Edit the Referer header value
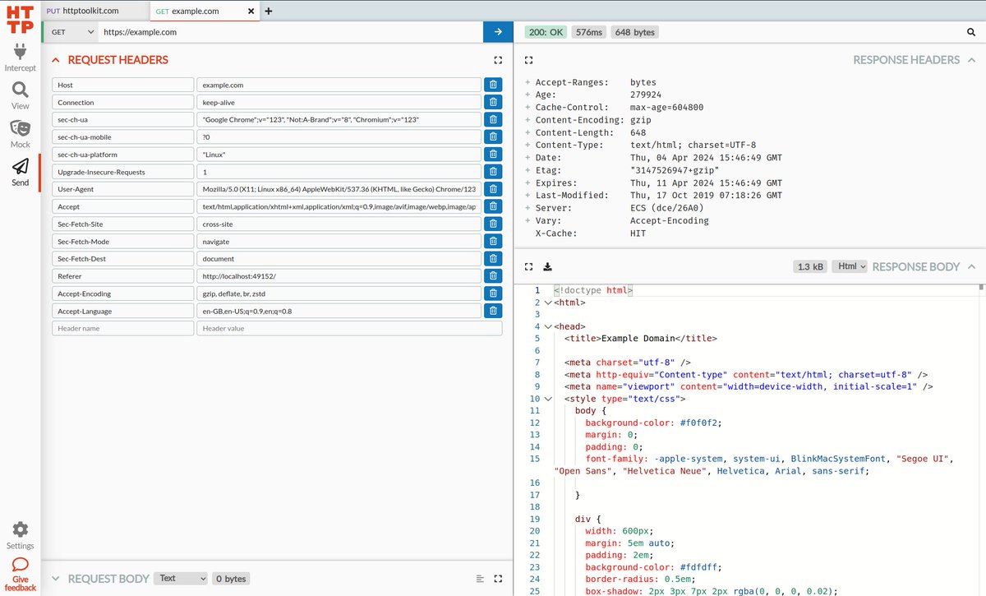 coord(339,276)
